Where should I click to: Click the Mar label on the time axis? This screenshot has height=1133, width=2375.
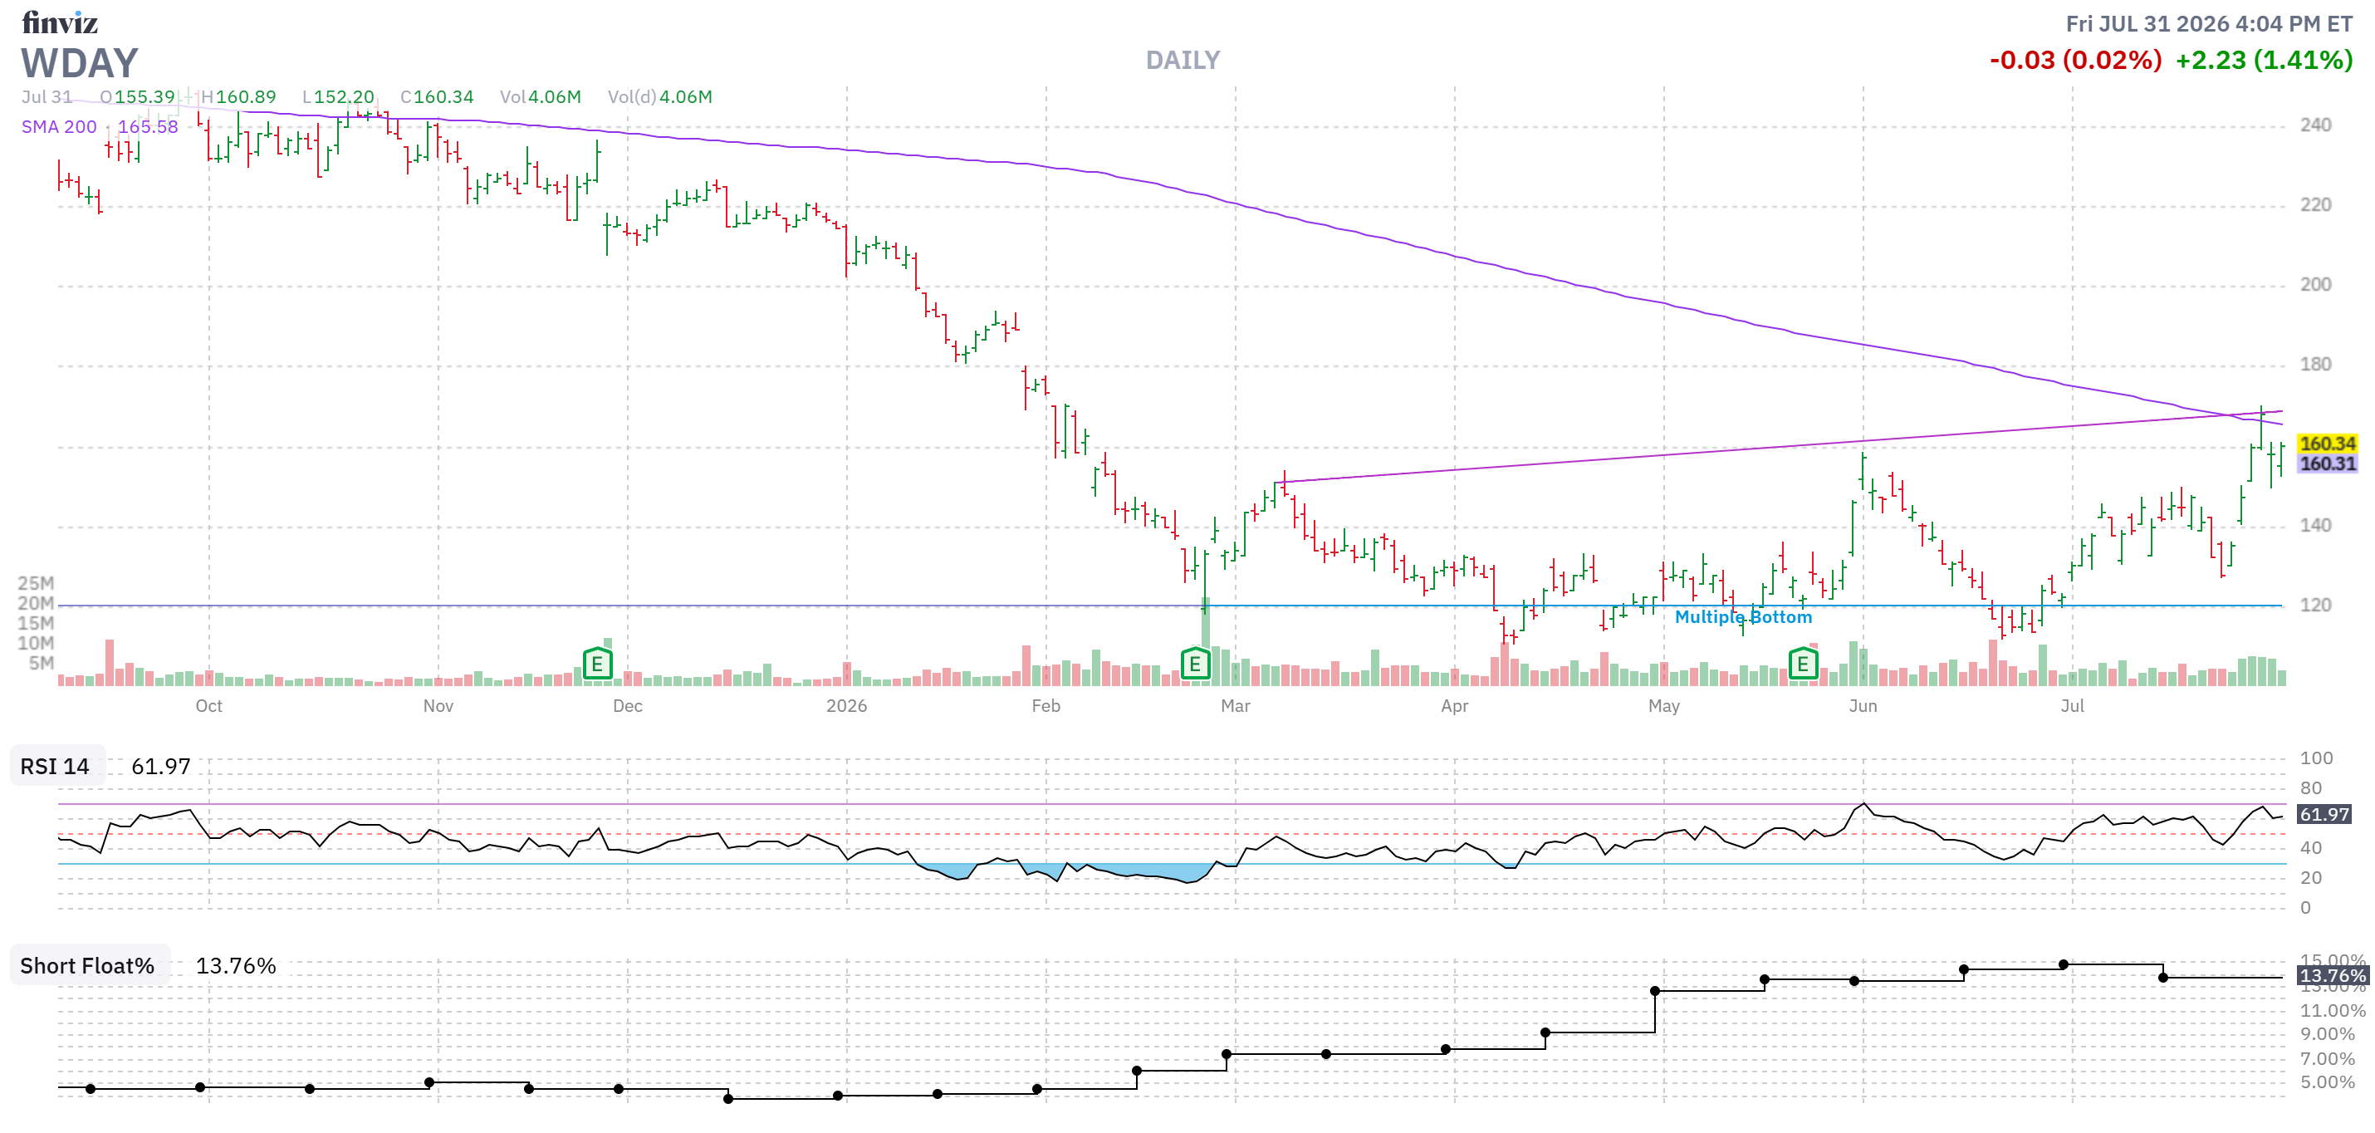coord(1236,705)
